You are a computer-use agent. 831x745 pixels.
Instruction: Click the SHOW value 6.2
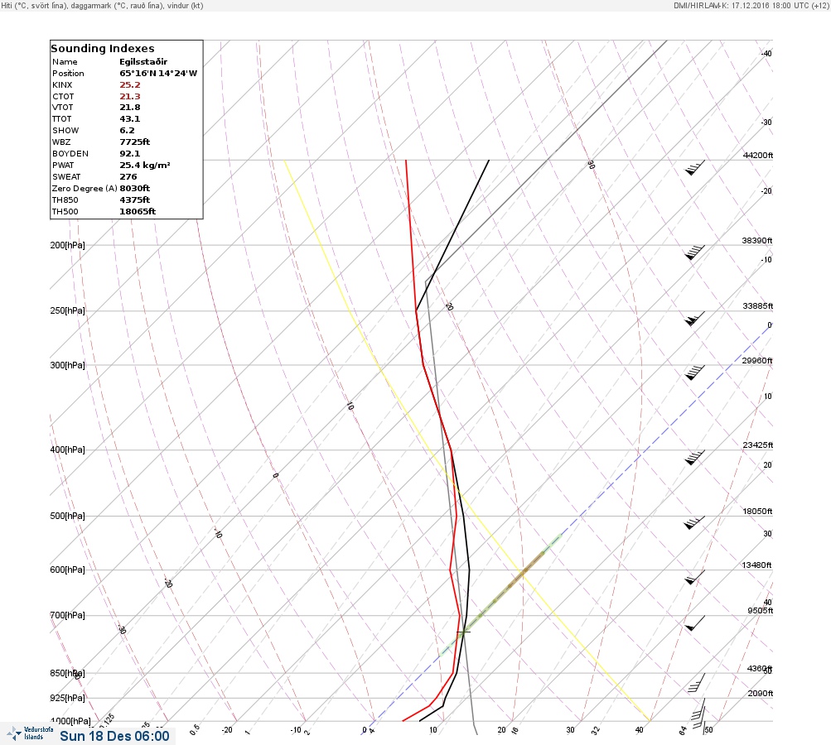tap(128, 130)
